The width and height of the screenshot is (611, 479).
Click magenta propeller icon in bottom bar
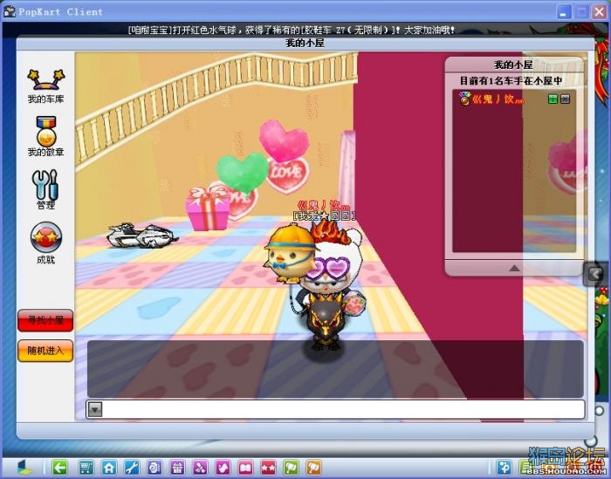[x=200, y=468]
